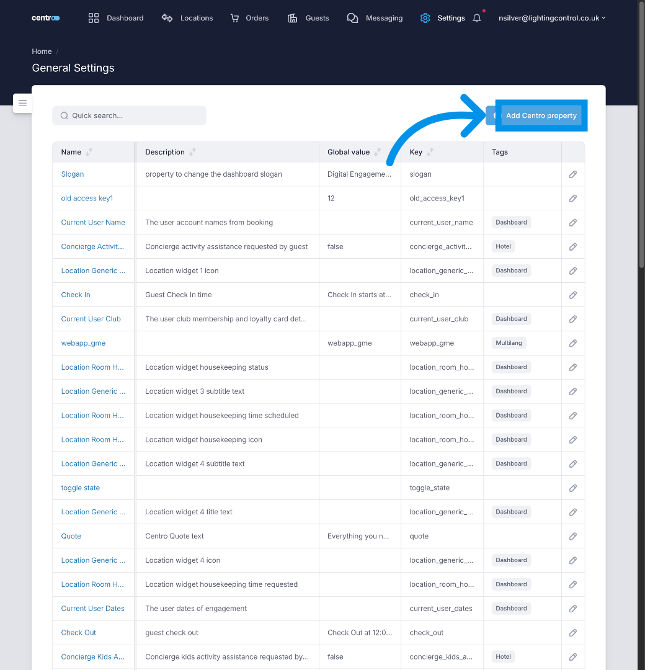
Task: Open the Orders menu
Action: (x=249, y=18)
